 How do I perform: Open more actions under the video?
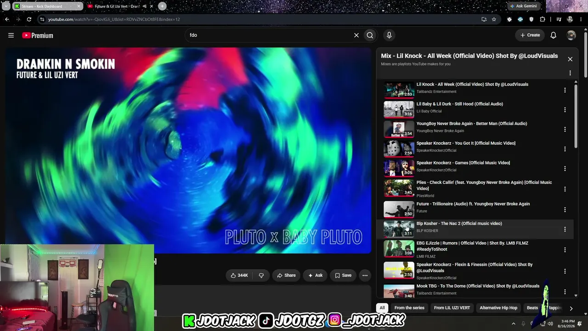(x=365, y=275)
